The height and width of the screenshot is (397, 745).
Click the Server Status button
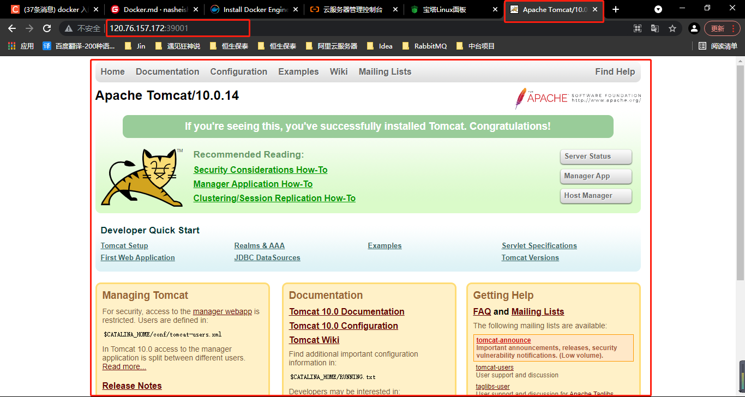click(x=596, y=157)
